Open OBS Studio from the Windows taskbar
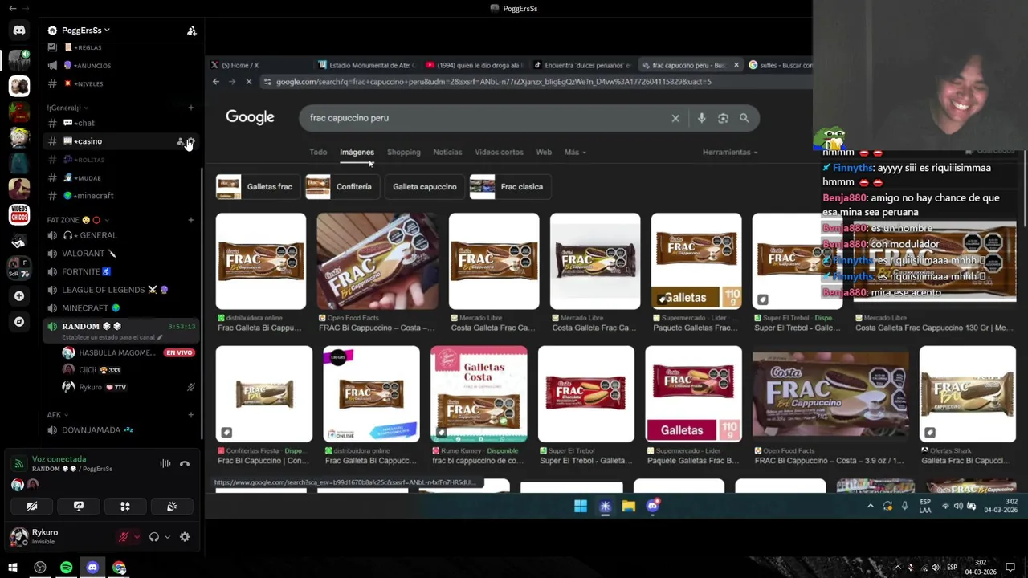 pos(40,568)
